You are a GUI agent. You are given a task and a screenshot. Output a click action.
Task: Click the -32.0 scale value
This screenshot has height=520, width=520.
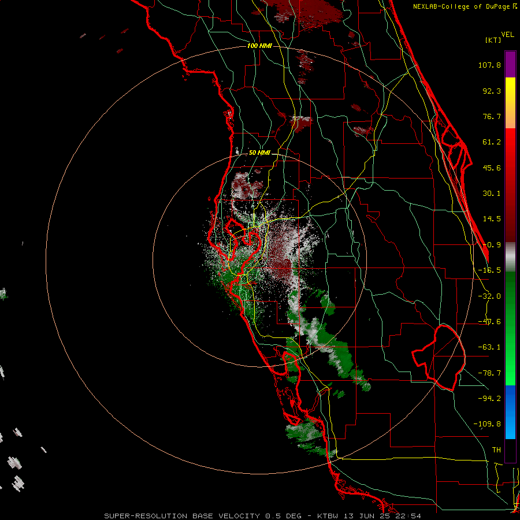[489, 296]
